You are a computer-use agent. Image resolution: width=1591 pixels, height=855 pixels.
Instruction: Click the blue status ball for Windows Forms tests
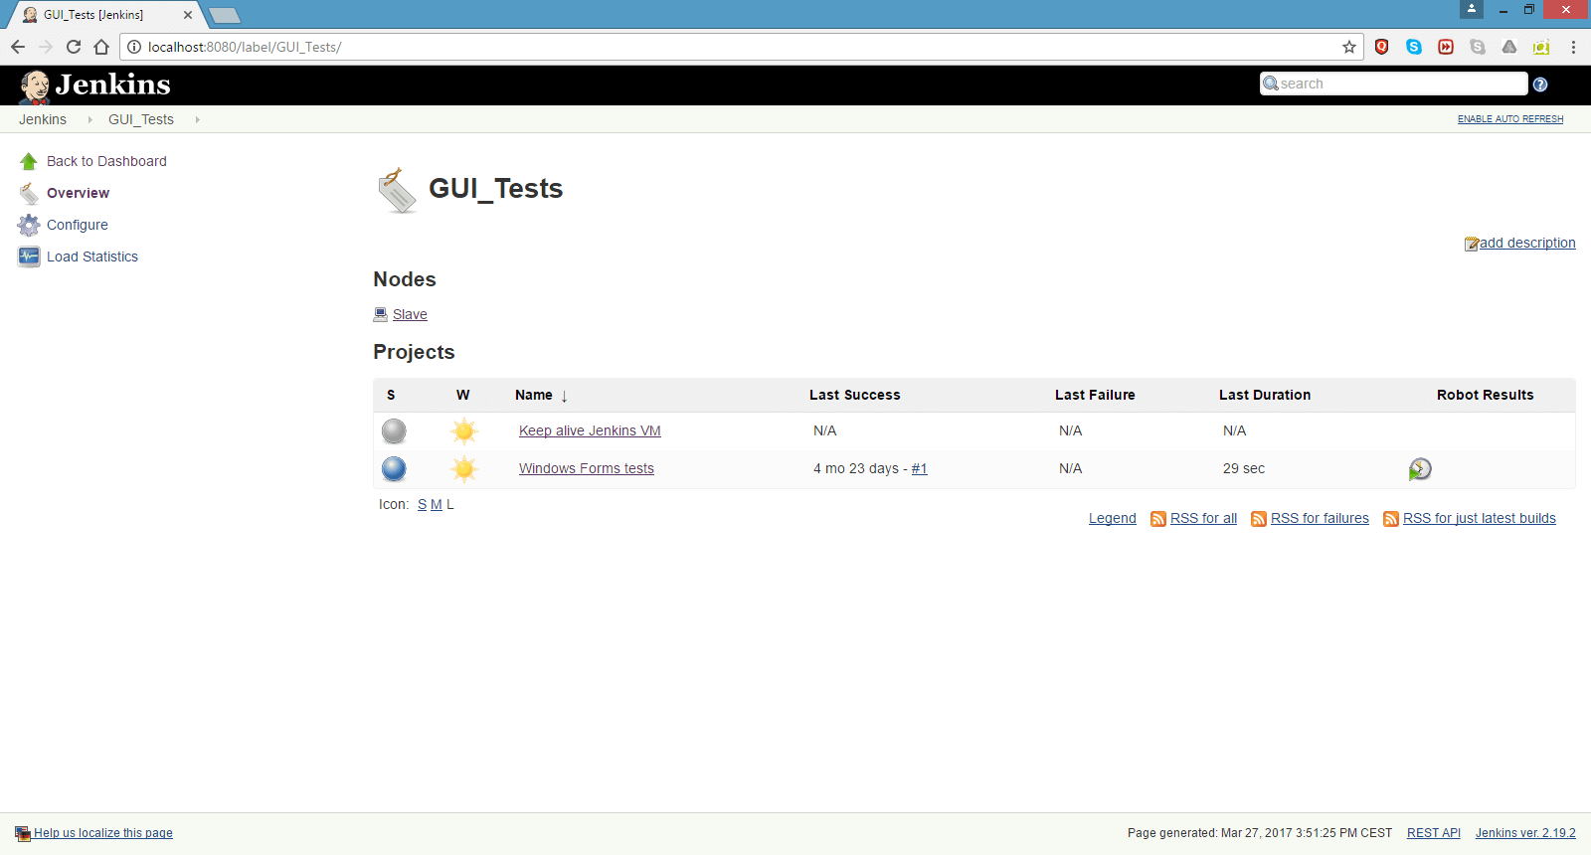[395, 468]
